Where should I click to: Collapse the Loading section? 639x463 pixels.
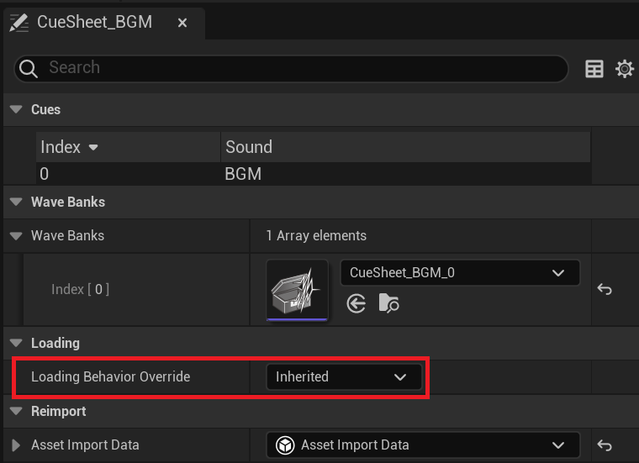point(16,344)
